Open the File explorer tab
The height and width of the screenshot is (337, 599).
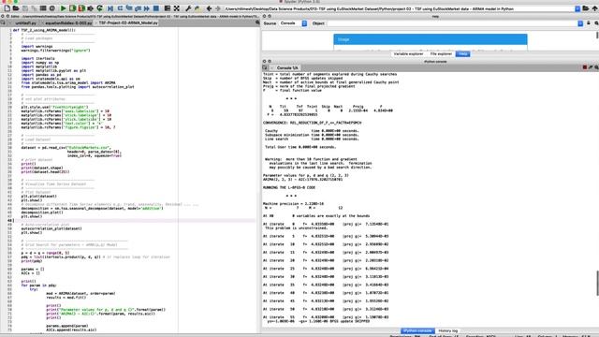tap(441, 54)
